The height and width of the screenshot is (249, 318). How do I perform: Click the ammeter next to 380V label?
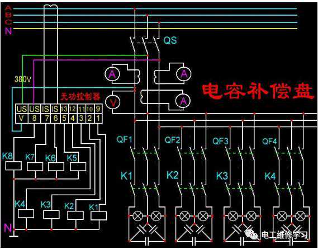112,74
